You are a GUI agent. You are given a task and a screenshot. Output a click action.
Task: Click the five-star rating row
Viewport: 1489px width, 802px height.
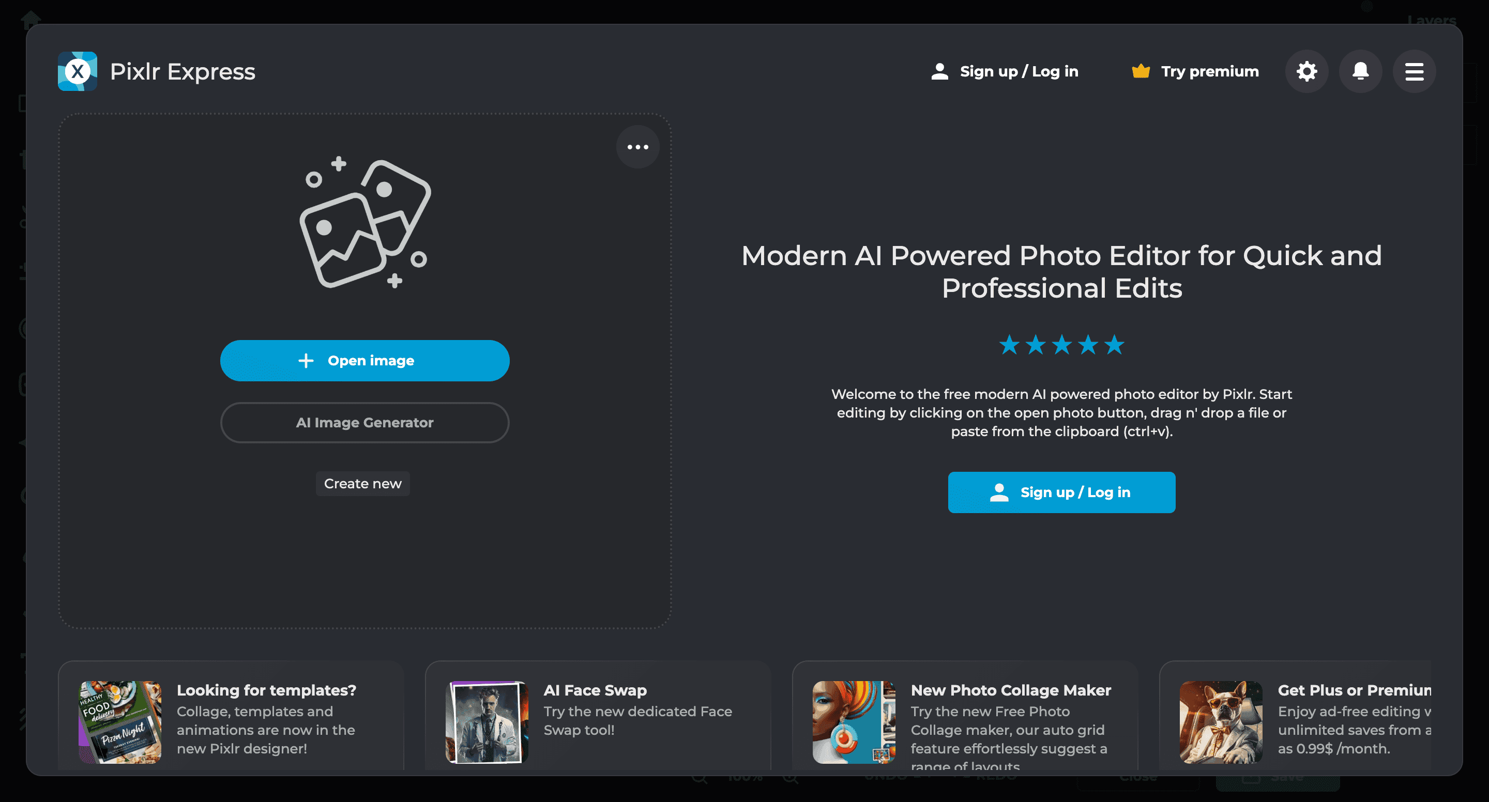click(1061, 345)
